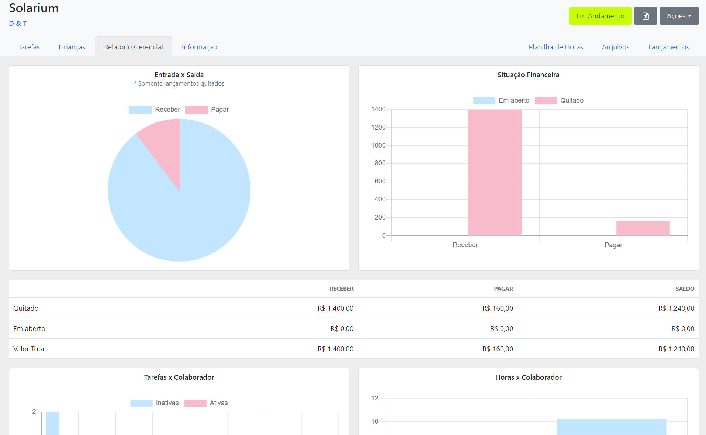The height and width of the screenshot is (435, 706).
Task: Click the Situação Financeira chart title
Action: point(528,75)
